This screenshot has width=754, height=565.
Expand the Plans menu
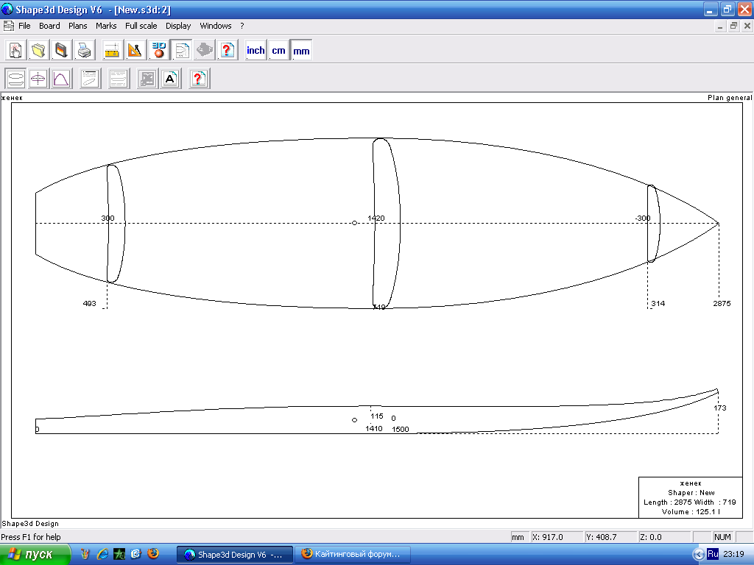click(77, 26)
